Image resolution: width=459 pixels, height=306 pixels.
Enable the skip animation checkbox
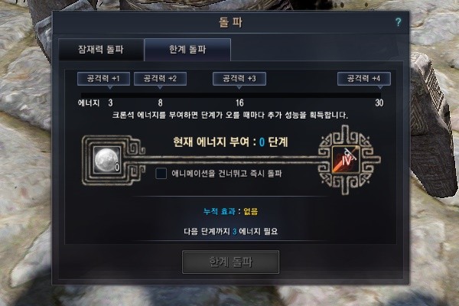(161, 174)
